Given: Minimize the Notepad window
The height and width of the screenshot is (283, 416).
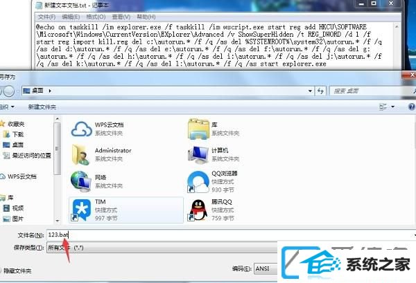Looking at the screenshot, I should (x=361, y=3).
